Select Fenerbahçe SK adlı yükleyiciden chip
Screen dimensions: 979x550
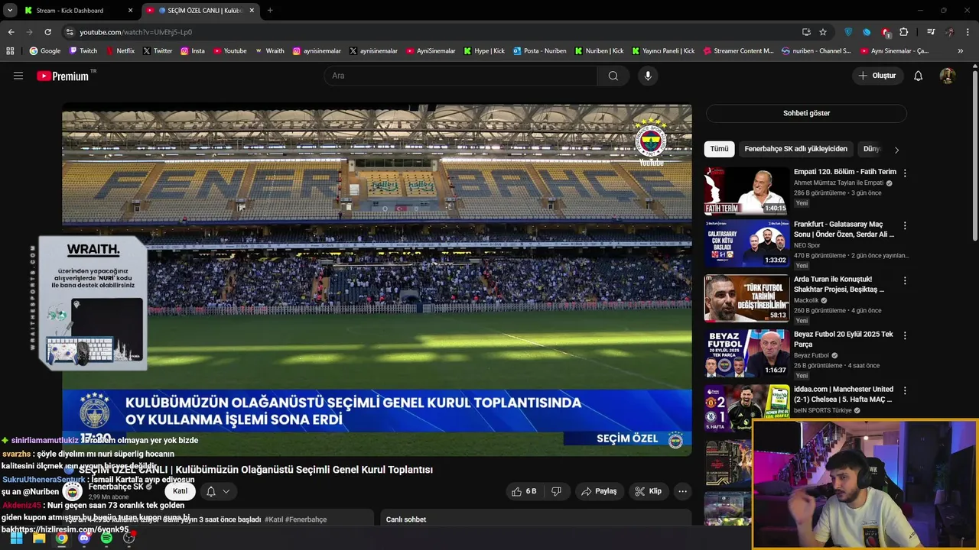coord(795,149)
